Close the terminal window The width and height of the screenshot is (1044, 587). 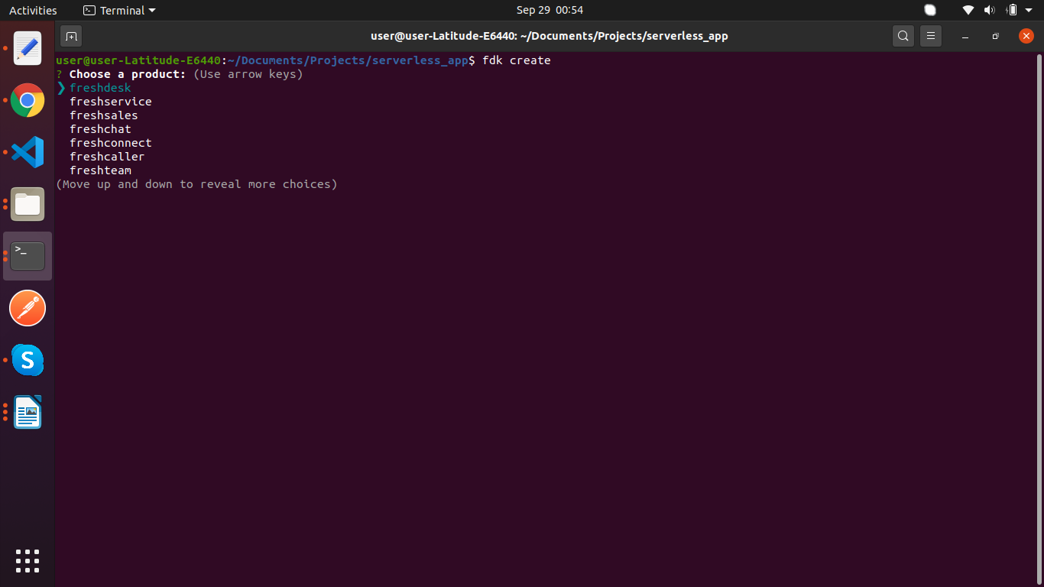pyautogui.click(x=1026, y=36)
